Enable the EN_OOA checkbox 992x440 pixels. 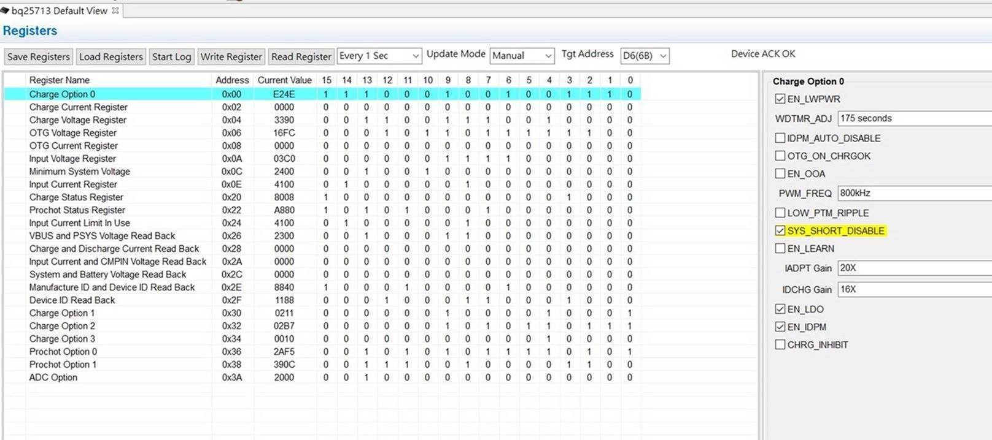[x=780, y=173]
